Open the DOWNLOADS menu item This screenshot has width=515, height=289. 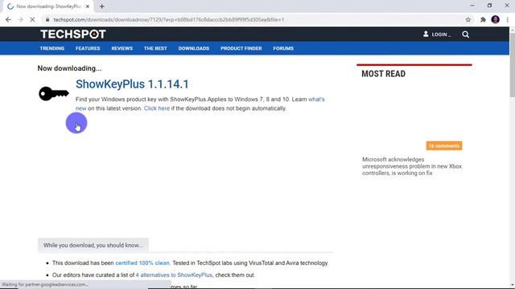point(194,48)
